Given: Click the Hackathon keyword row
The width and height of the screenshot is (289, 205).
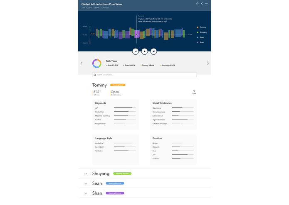Looking at the screenshot, I should coord(115,112).
